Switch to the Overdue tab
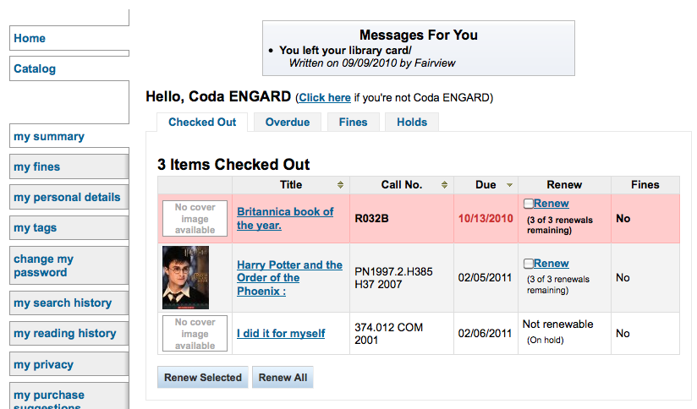This screenshot has height=409, width=697. point(288,123)
